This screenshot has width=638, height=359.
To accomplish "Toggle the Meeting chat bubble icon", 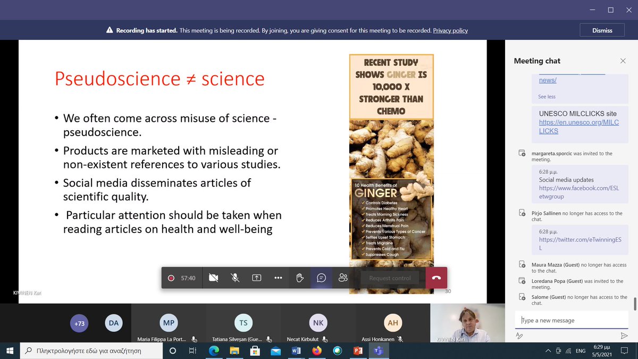I will click(321, 277).
